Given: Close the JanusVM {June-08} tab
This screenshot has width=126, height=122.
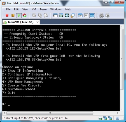Looking at the screenshot, I should click(38, 22).
